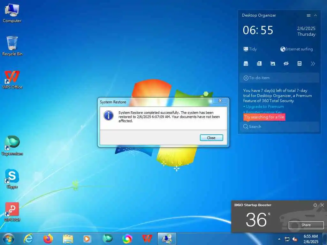
Task: Click Share in Startup Booster
Action: coord(306,225)
